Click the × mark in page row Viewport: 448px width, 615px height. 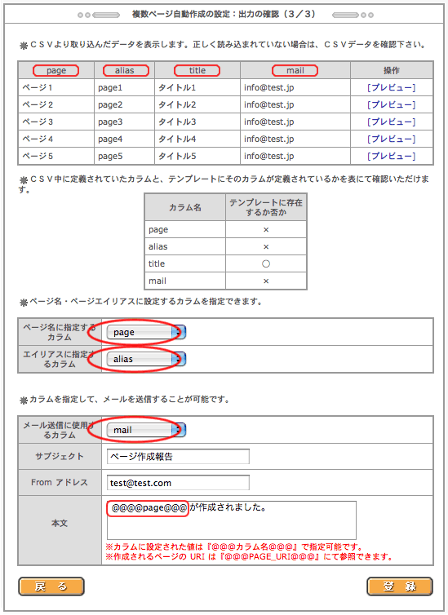(266, 229)
